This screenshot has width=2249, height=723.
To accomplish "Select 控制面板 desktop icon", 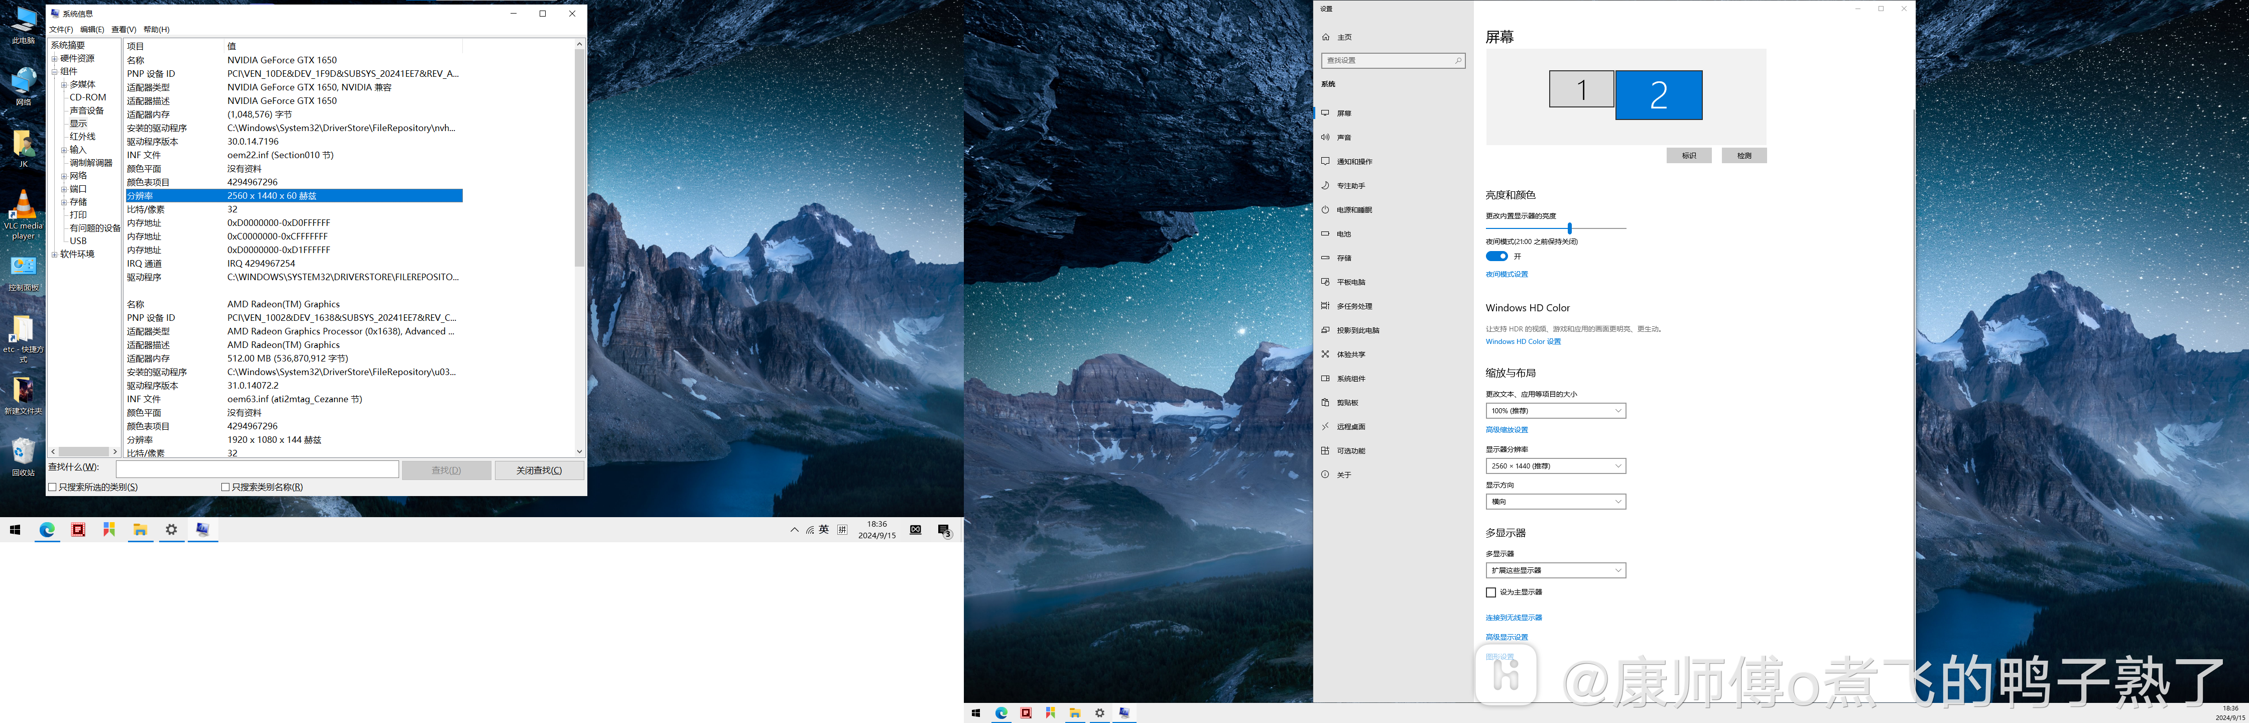I will point(24,274).
